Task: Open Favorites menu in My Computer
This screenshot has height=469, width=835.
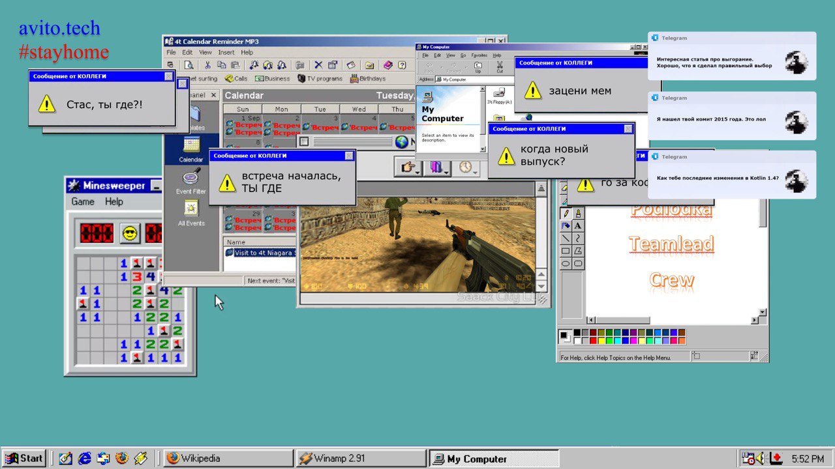Action: [479, 55]
